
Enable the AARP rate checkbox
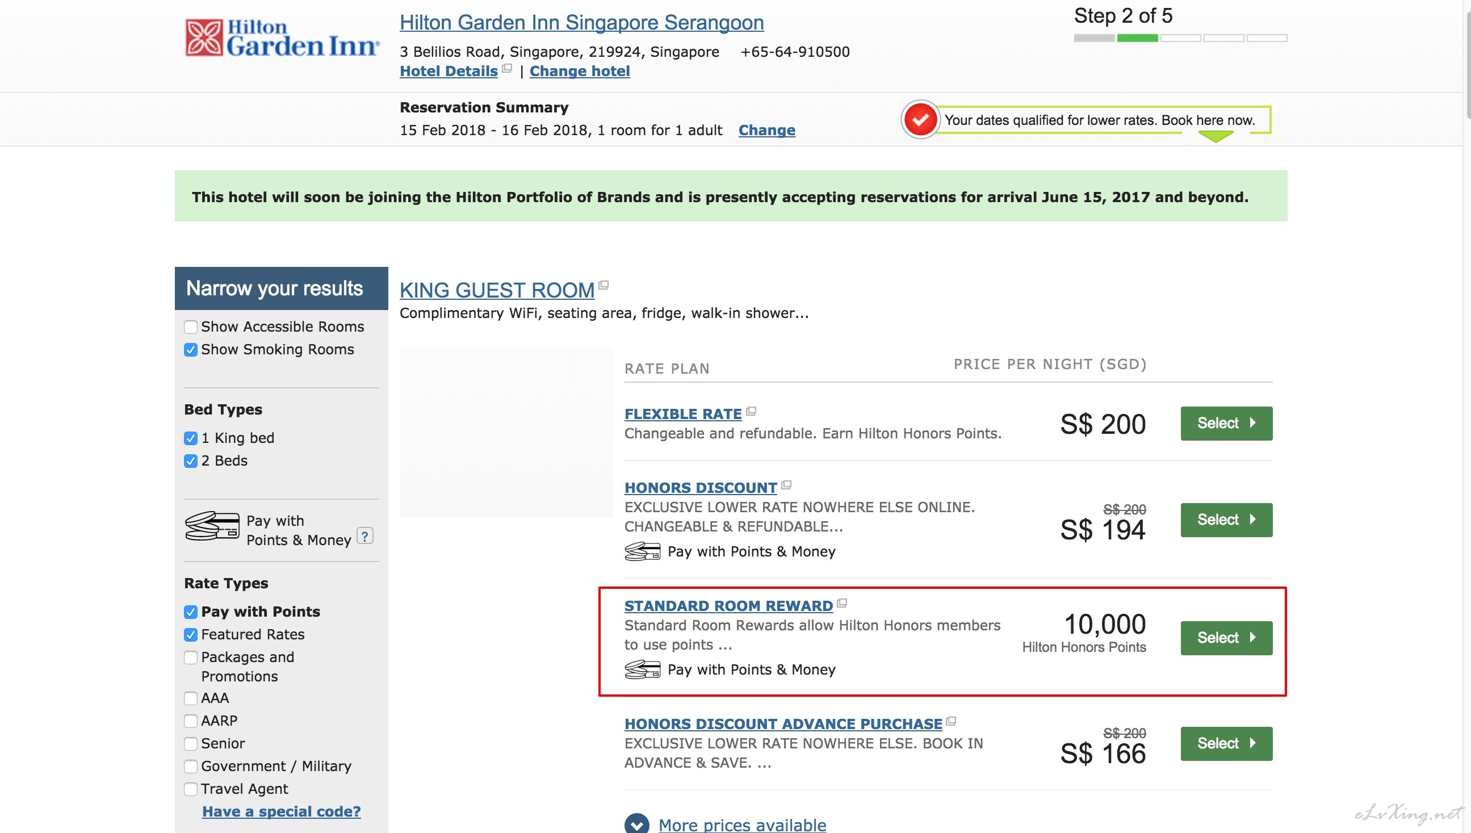[190, 722]
